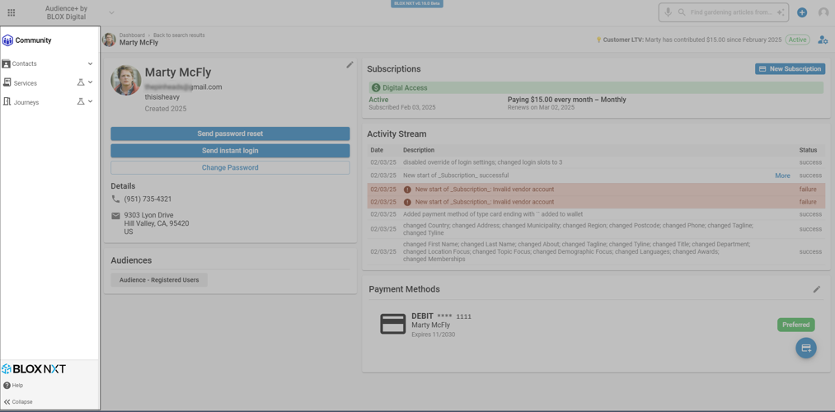This screenshot has width=835, height=412.
Task: Select disabled override of login settings row
Action: 596,162
